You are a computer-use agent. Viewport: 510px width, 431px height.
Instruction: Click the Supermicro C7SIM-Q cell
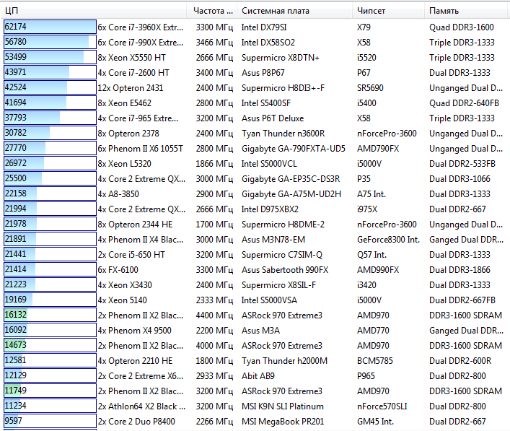pos(281,255)
